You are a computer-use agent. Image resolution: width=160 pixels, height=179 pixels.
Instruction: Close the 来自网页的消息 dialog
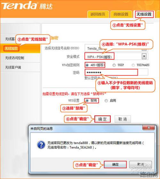point(148,128)
